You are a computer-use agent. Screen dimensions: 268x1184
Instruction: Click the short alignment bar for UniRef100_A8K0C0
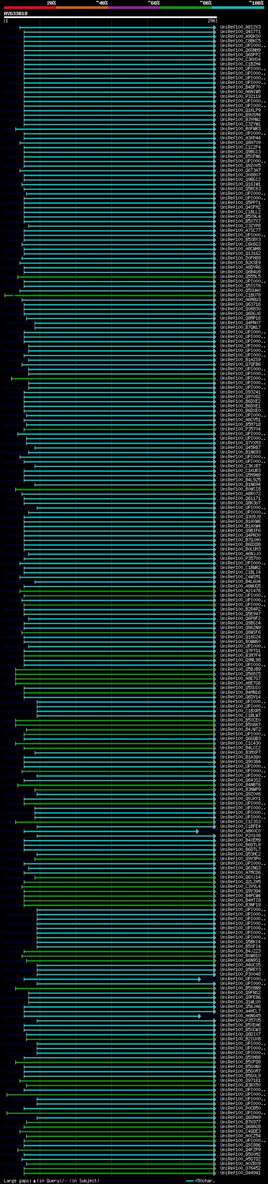[111, 831]
